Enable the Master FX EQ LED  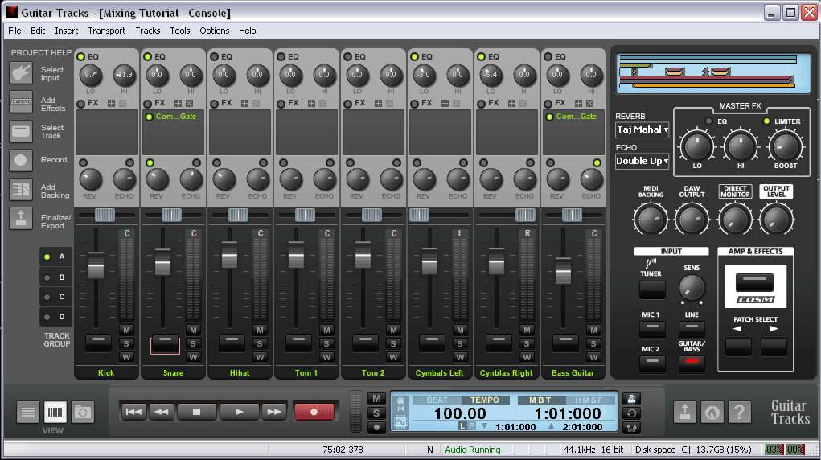[708, 121]
